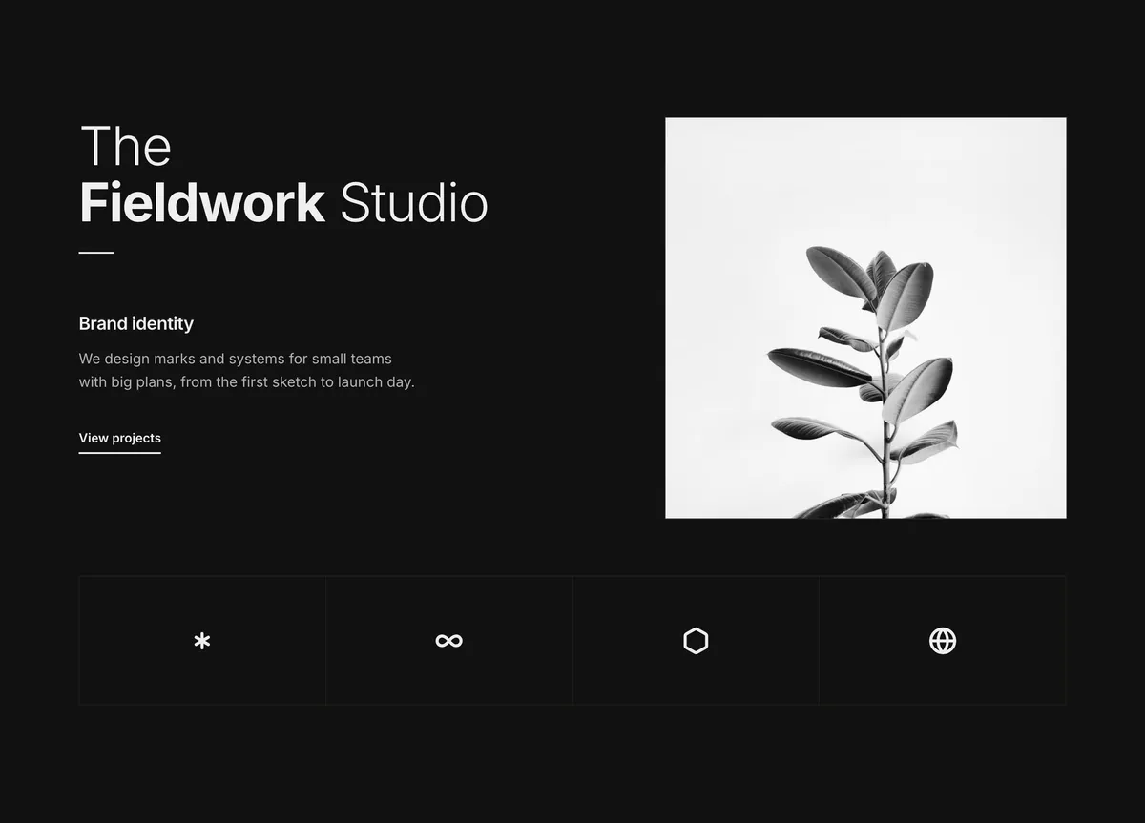Click the Brand identity heading

pyautogui.click(x=136, y=324)
